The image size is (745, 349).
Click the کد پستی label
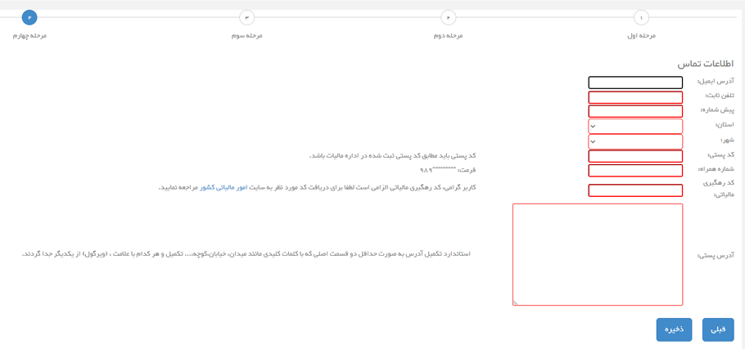tap(721, 155)
